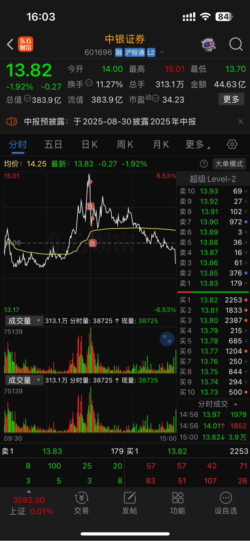Tap the 融 margin trading badge
This screenshot has width=250, height=541.
(119, 52)
